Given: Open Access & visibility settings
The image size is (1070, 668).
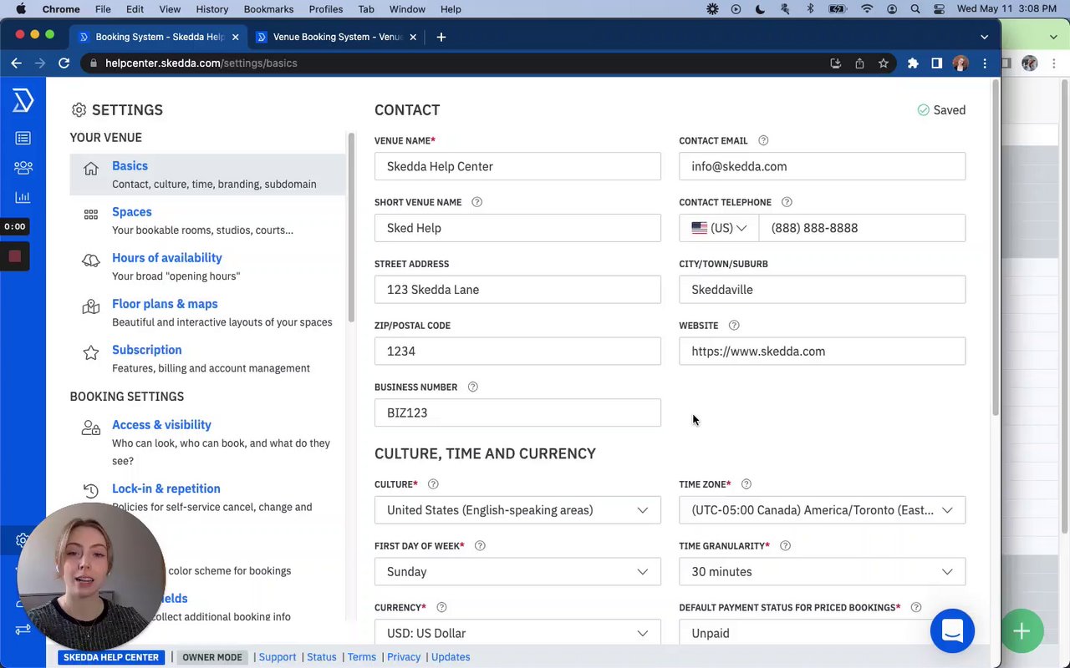Looking at the screenshot, I should click(207, 442).
